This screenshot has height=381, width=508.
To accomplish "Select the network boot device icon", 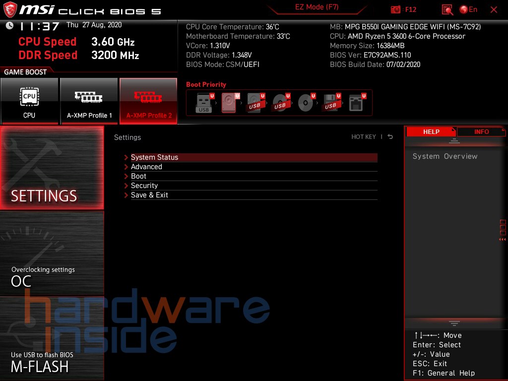I will click(x=356, y=103).
